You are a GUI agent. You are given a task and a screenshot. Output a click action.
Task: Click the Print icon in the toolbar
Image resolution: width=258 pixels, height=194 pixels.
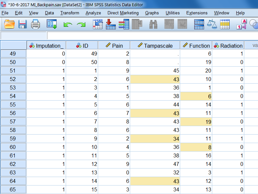coord(35,24)
